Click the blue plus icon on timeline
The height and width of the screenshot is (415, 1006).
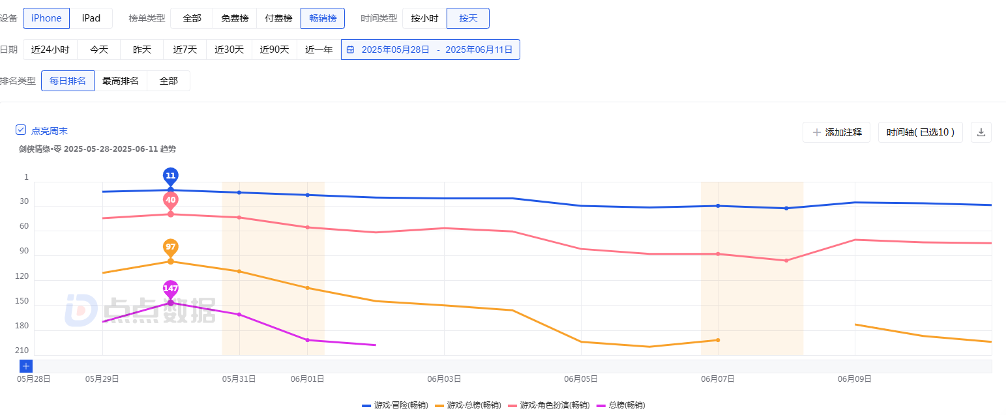click(26, 366)
